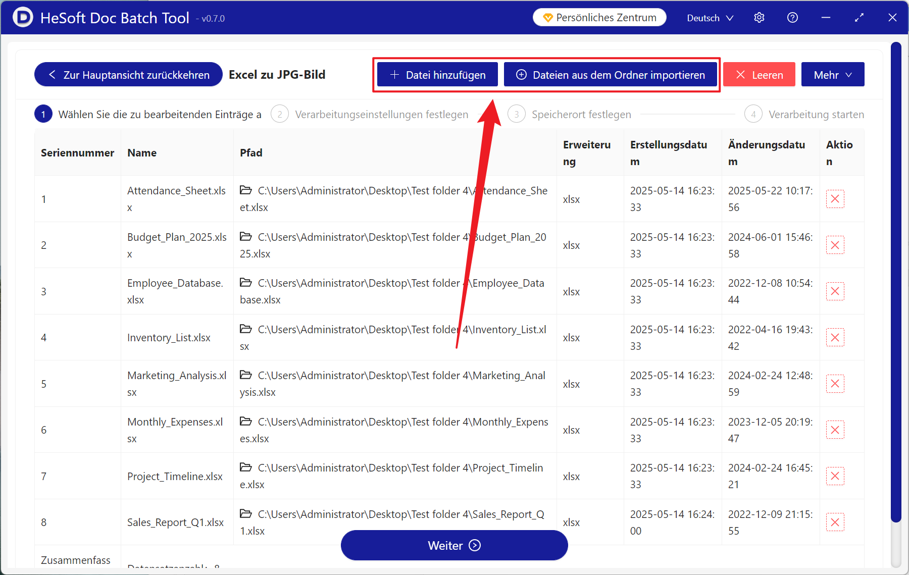
Task: Open folder icon for Monthly_Expenses path
Action: [x=246, y=422]
